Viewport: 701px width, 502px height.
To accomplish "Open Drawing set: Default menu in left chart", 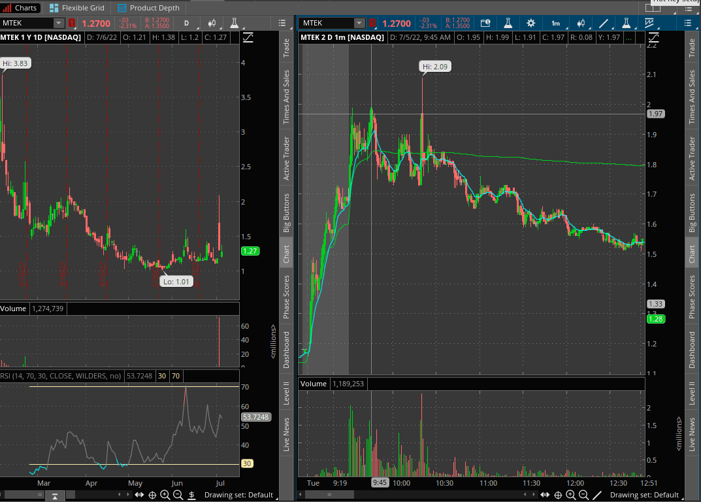I will 238,495.
